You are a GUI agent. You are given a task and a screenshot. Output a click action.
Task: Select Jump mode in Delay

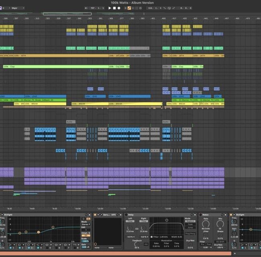pos(190,227)
